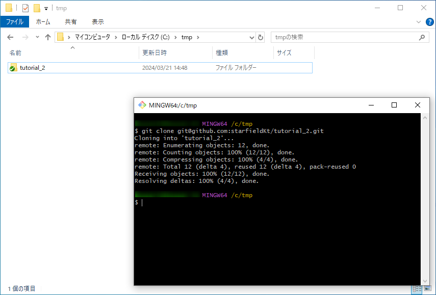The height and width of the screenshot is (295, 436).
Task: Switch to large icons view
Action: [x=428, y=288]
